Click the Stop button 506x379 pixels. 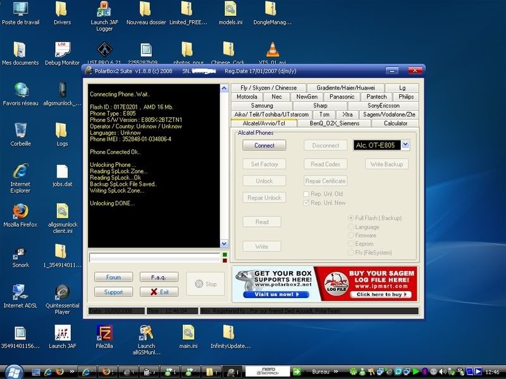click(x=206, y=284)
